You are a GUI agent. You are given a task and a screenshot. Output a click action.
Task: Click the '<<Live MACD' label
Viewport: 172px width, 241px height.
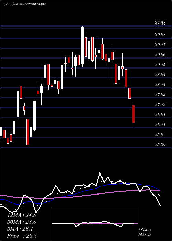click(x=145, y=232)
